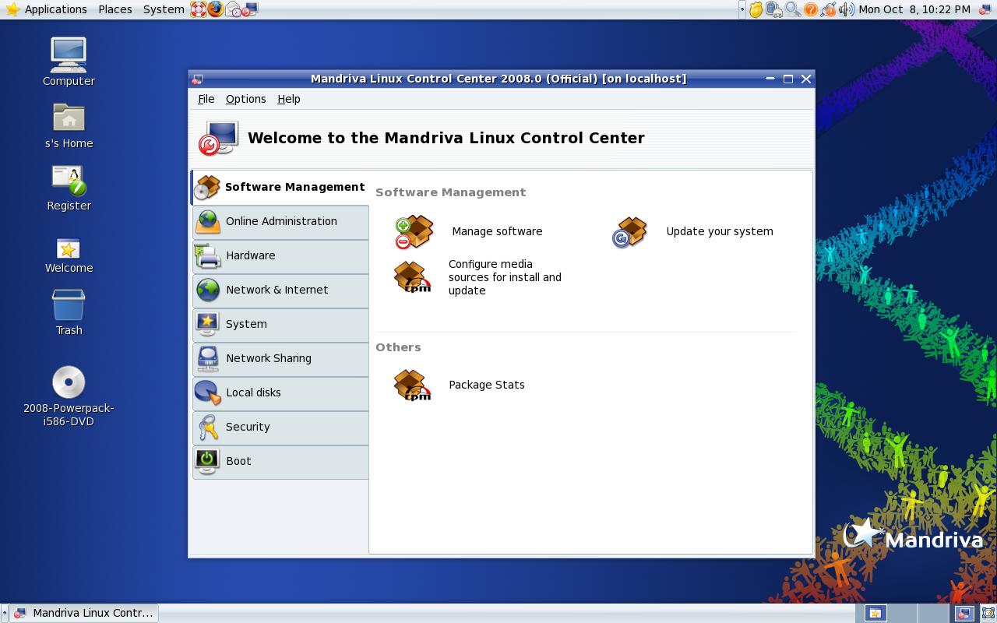The image size is (997, 623).
Task: Click Configure media sources for install and update
Action: coord(505,277)
